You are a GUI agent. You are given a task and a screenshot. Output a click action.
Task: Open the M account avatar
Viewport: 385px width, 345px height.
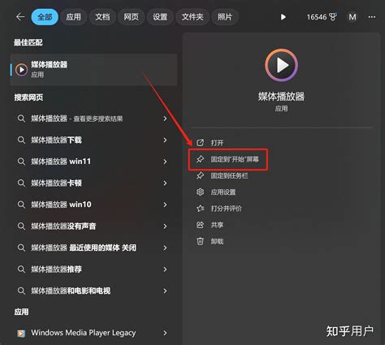tap(353, 17)
